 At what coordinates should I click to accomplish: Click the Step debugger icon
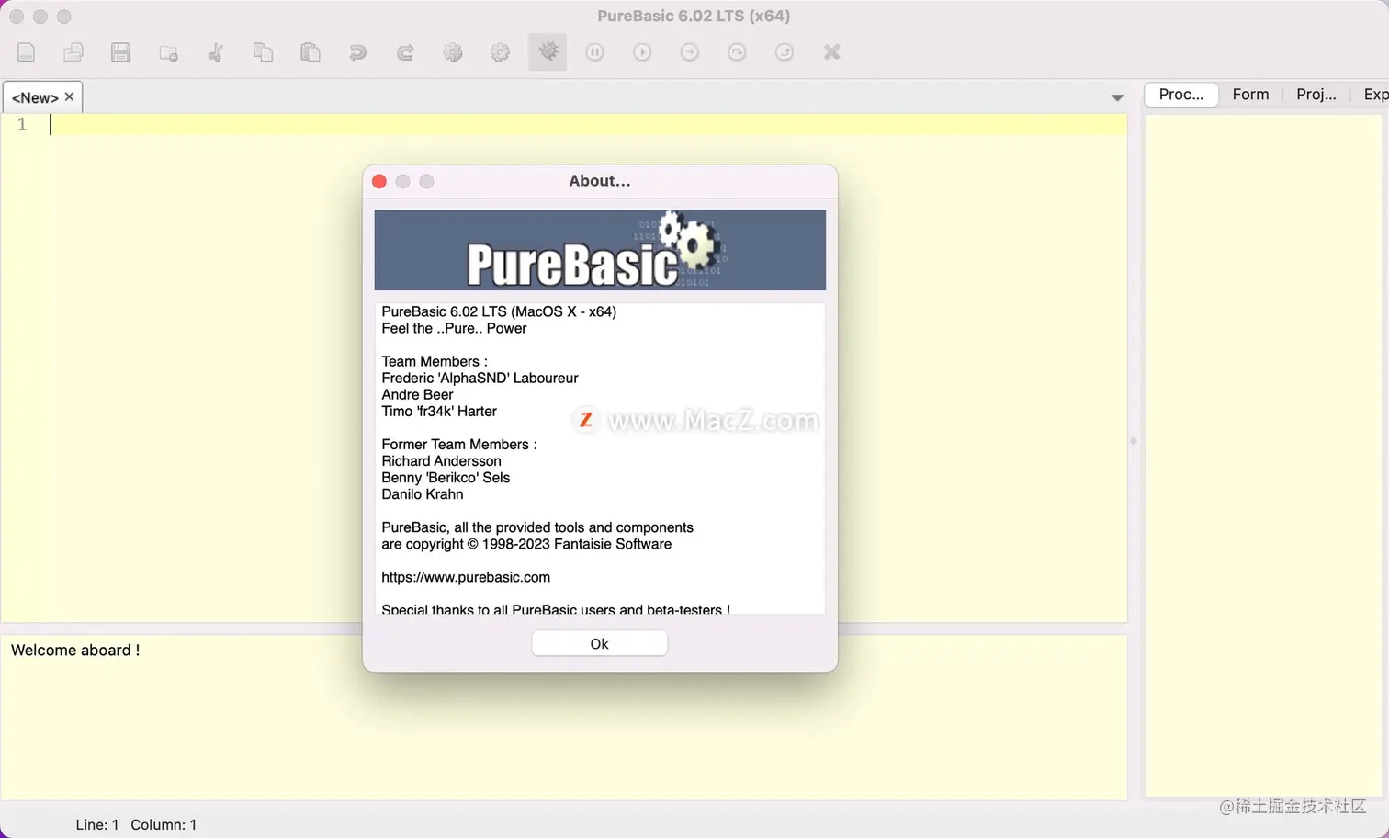690,52
